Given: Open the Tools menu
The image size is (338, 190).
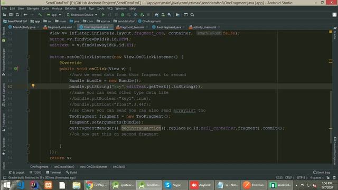Looking at the screenshot, I should coord(100,8).
